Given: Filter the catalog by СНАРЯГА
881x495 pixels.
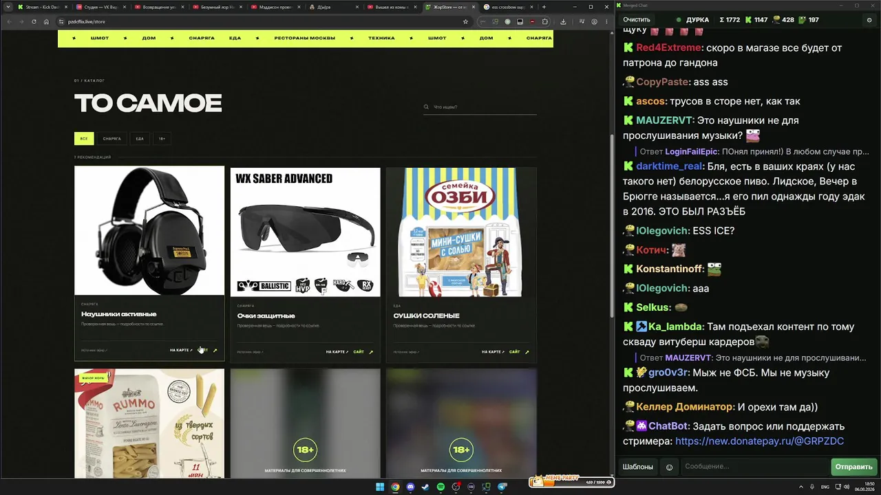Looking at the screenshot, I should tap(112, 138).
